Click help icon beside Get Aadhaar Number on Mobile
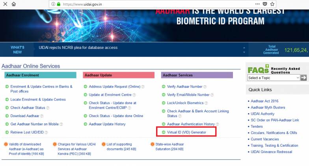Image resolution: width=309 pixels, height=166 pixels. click(x=61, y=124)
